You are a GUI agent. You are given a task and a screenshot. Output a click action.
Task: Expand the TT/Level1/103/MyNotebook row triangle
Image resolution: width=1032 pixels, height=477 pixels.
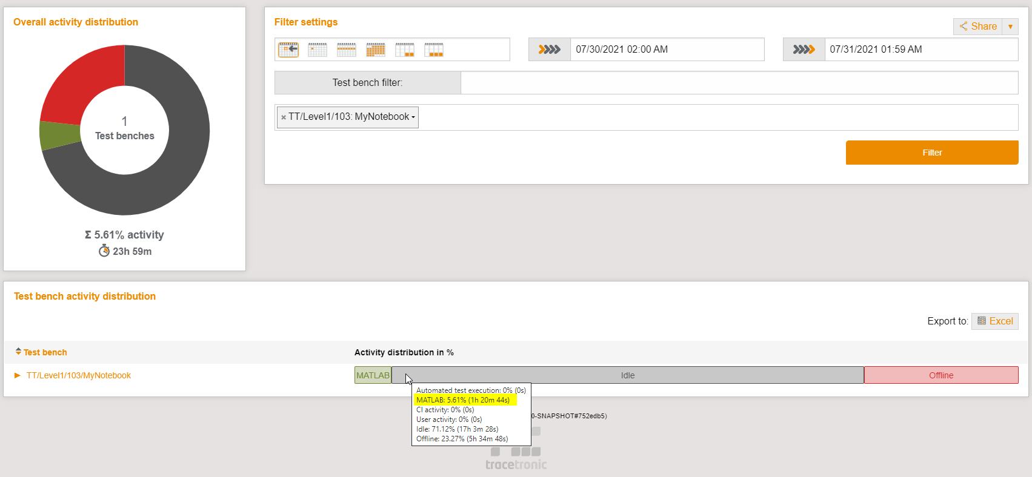point(18,375)
